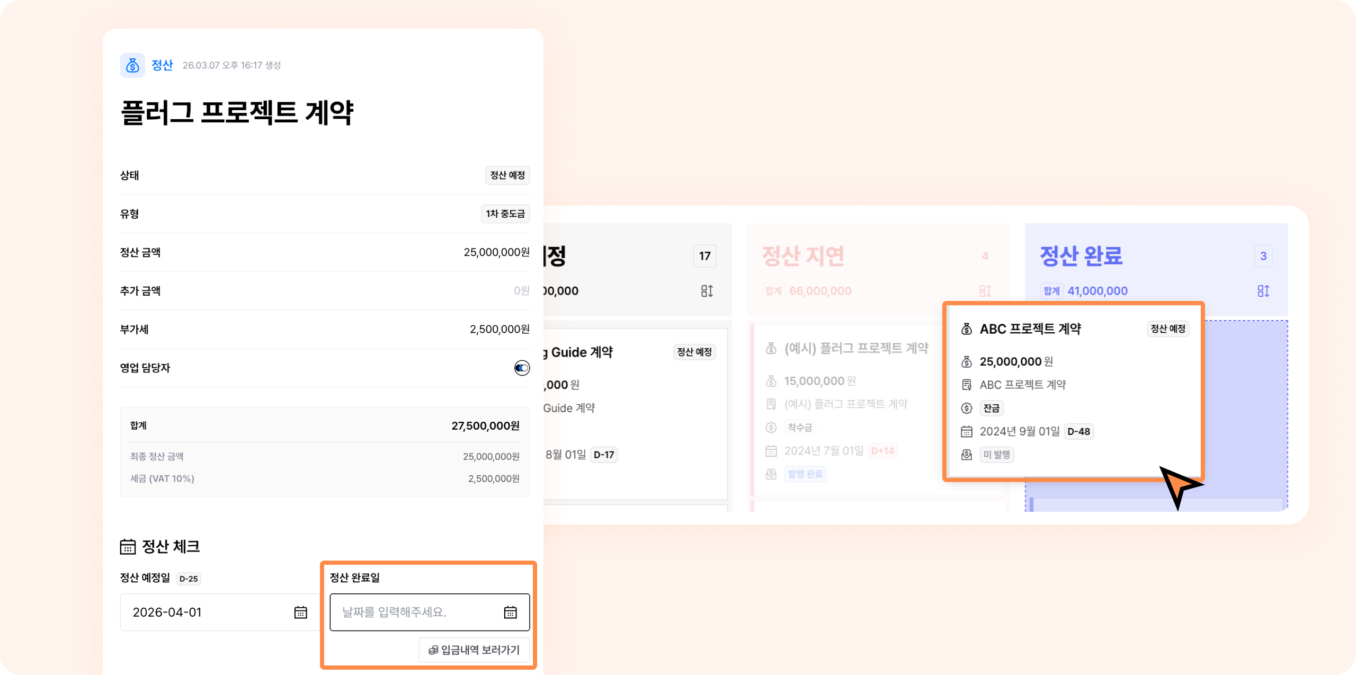Click invoice icon beside 미 발행 tag
Image resolution: width=1356 pixels, height=675 pixels.
[967, 455]
